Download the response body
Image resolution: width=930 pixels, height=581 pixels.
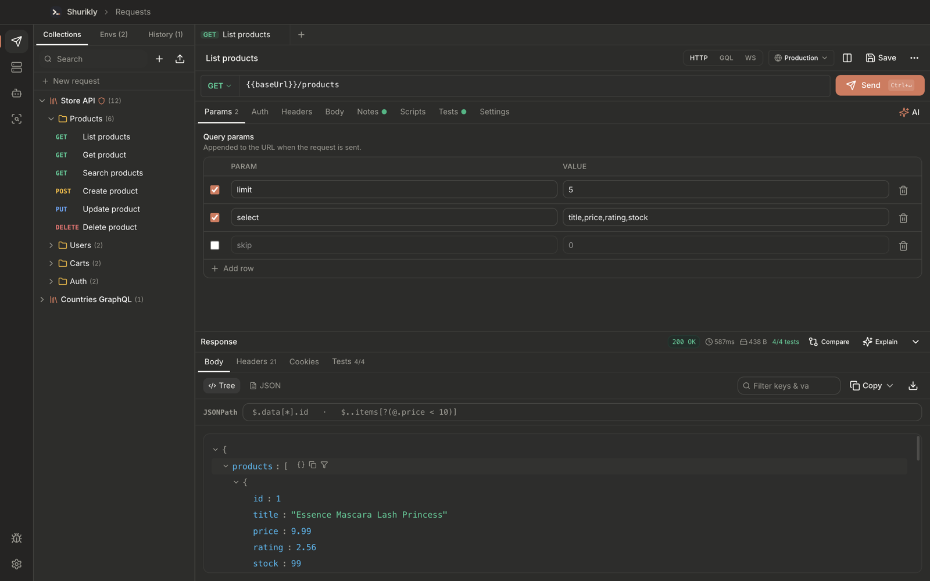tap(913, 386)
